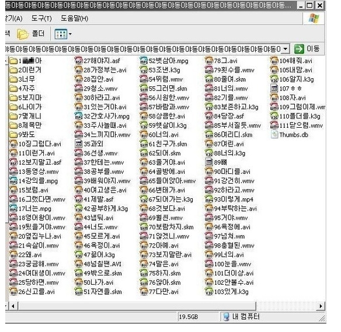Click the ASF icon of 27해야지.asf
This screenshot has height=332, width=341.
pyautogui.click(x=78, y=61)
